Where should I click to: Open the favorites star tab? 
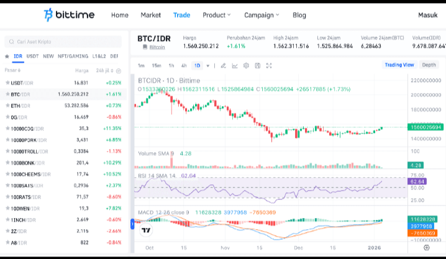pyautogui.click(x=7, y=57)
